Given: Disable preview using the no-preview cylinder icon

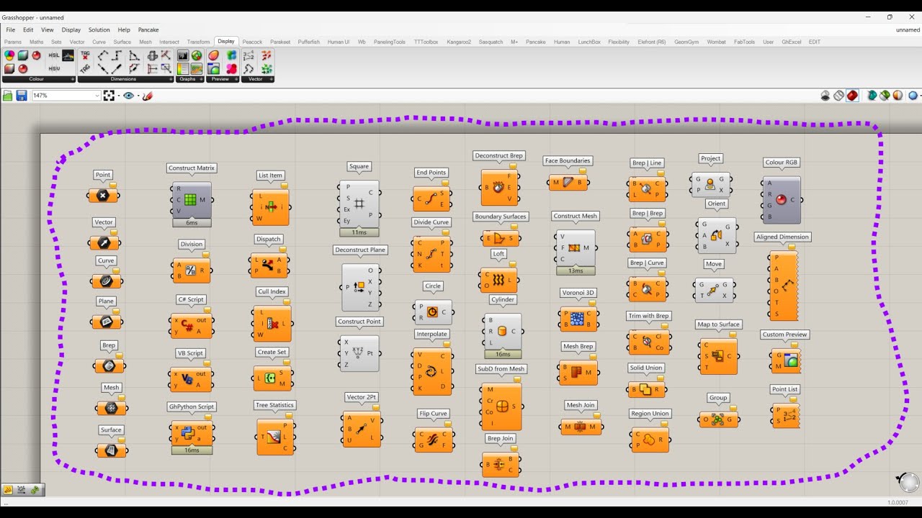Looking at the screenshot, I should [825, 96].
